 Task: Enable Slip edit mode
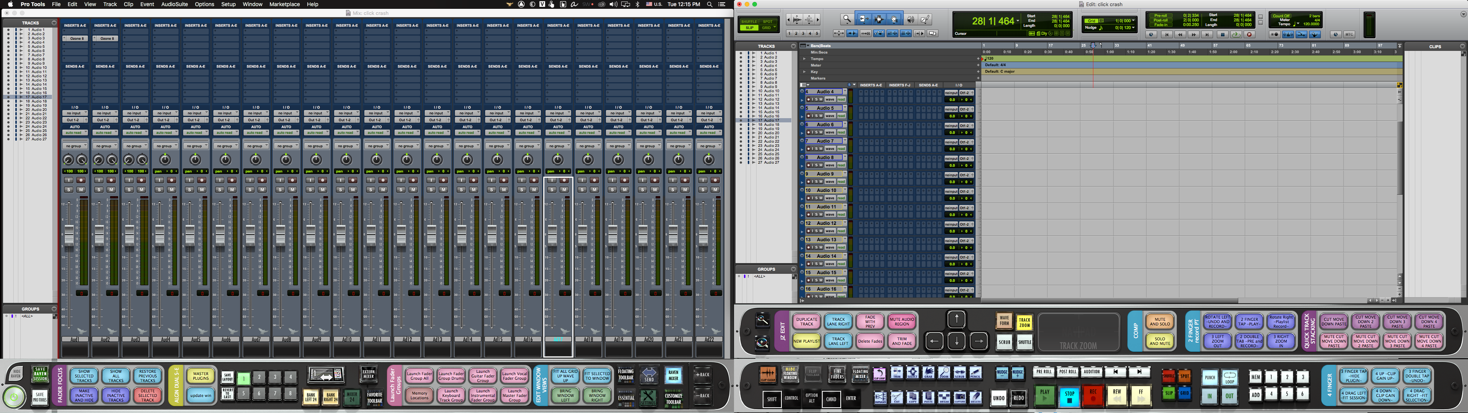(x=749, y=28)
